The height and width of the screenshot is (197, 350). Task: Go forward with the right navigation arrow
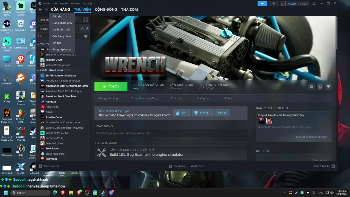point(46,10)
